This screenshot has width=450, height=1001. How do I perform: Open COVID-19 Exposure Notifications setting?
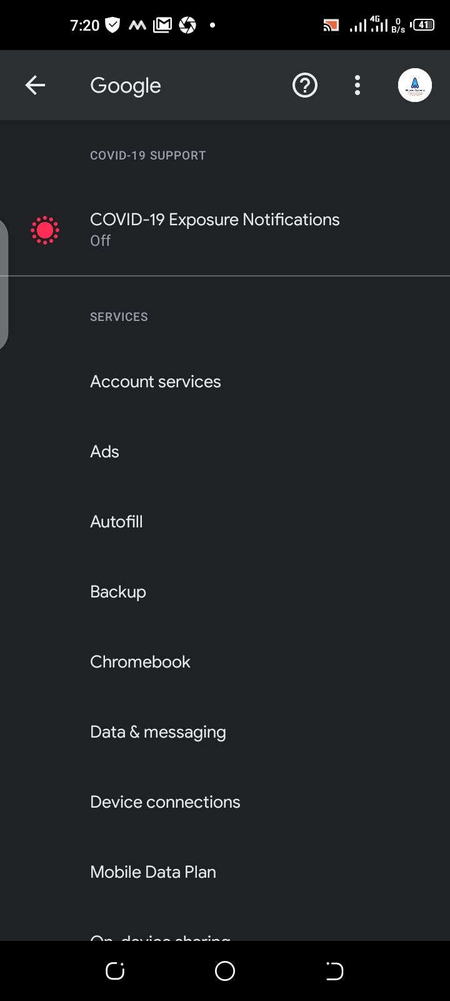[215, 229]
